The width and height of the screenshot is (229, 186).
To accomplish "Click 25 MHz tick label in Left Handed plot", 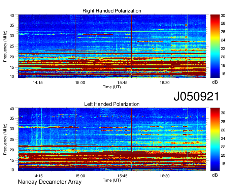I will tap(12, 139).
